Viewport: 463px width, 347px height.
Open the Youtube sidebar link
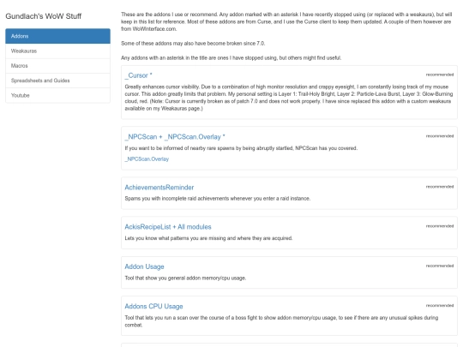(x=58, y=95)
